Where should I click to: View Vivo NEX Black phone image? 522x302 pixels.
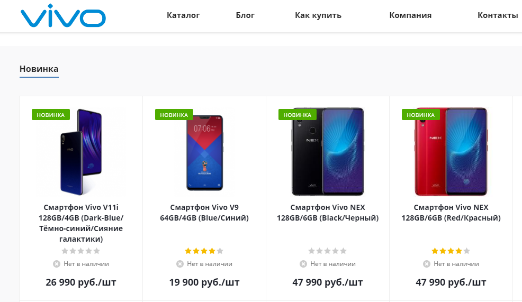click(x=328, y=152)
